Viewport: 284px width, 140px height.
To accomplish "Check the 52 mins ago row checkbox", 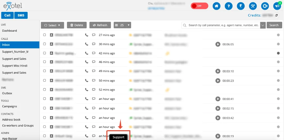I will pyautogui.click(x=45, y=89).
